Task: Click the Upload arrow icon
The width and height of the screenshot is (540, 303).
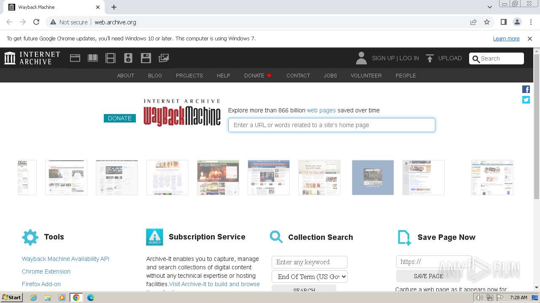Action: click(430, 58)
